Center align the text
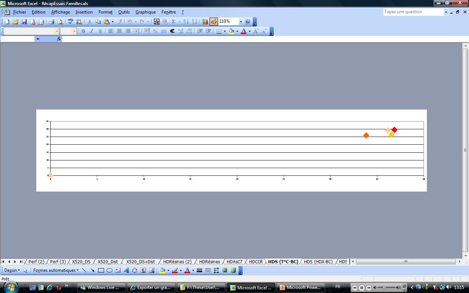The width and height of the screenshot is (469, 293). (119, 31)
